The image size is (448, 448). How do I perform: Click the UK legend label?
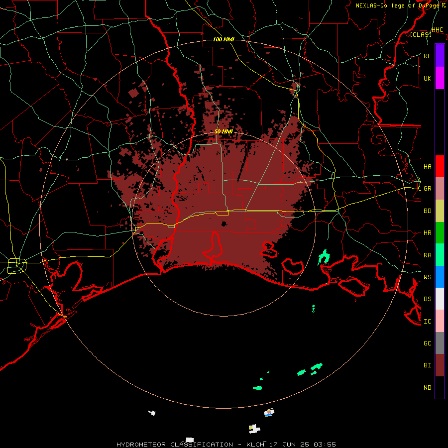[427, 78]
